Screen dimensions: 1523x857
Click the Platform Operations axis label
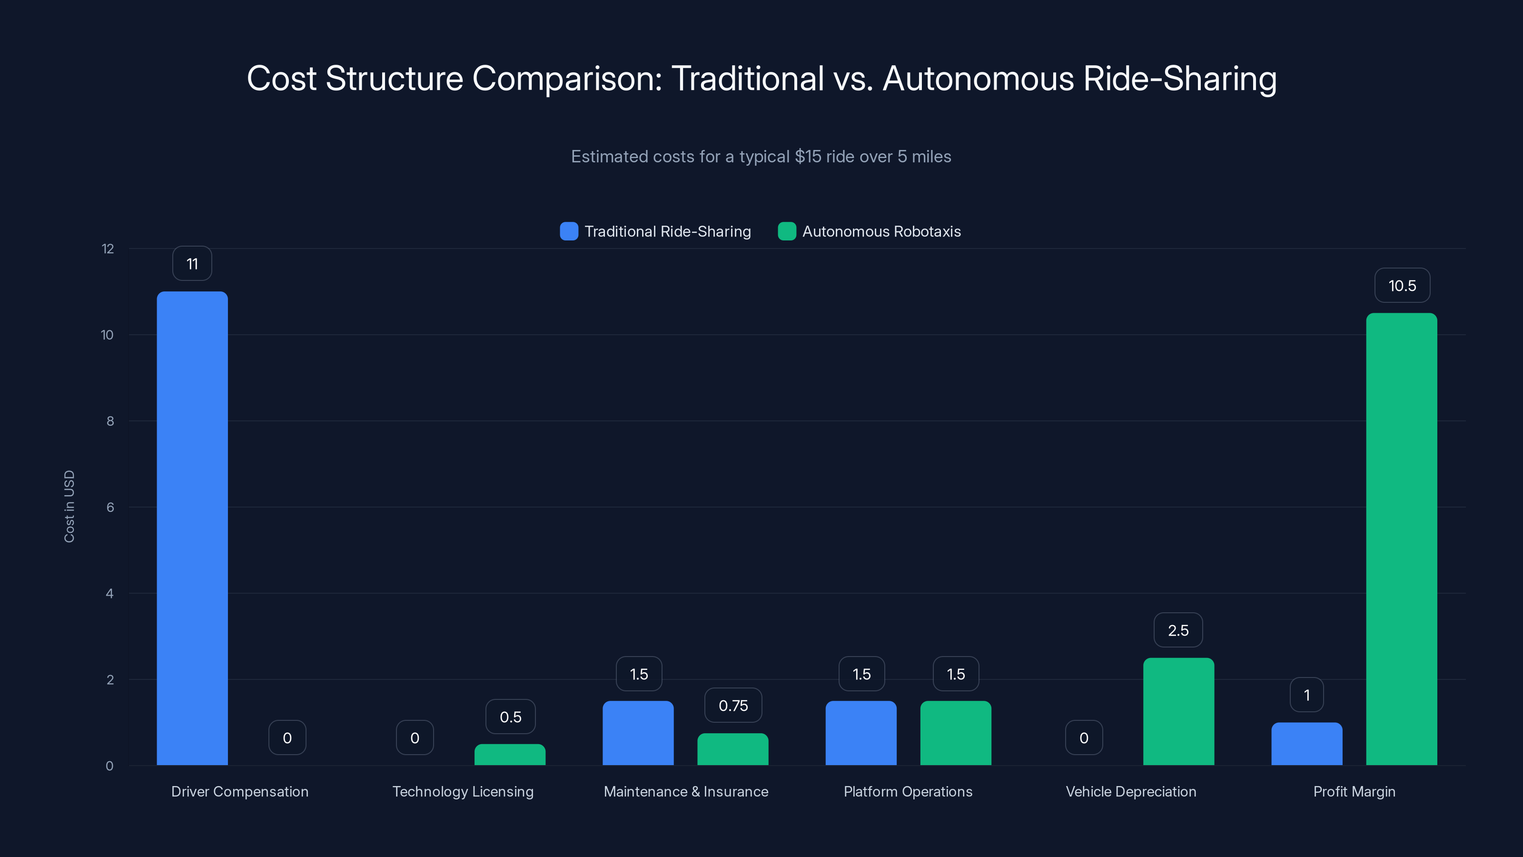tap(908, 791)
